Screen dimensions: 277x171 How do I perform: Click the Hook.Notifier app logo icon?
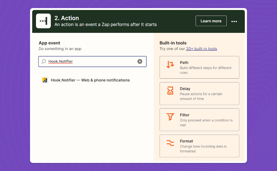point(45,80)
